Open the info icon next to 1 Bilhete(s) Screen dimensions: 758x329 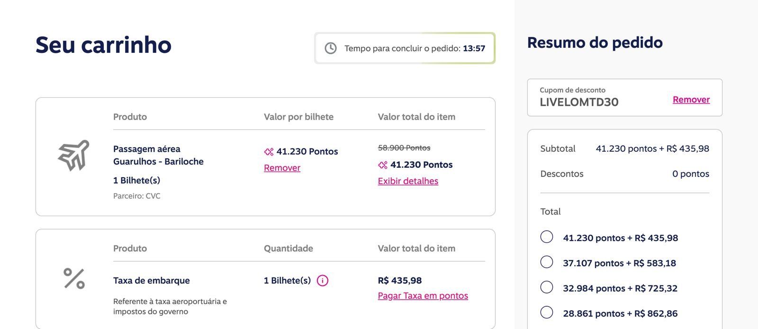point(323,280)
